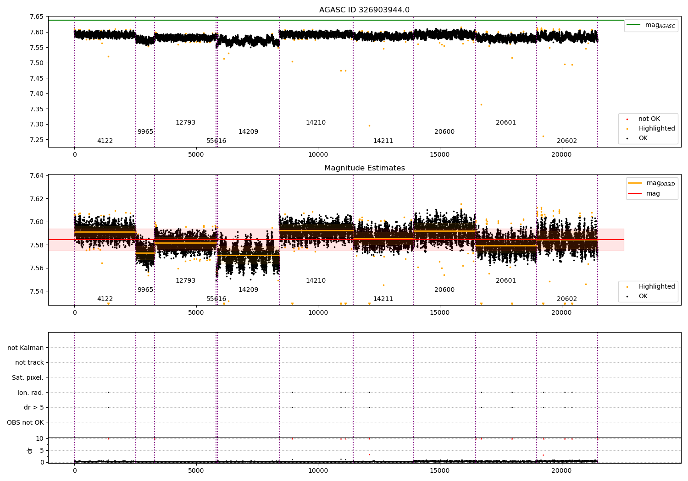This screenshot has width=688, height=481.
Task: Click the title 'AGASC ID 326903944.0'
Action: [364, 10]
